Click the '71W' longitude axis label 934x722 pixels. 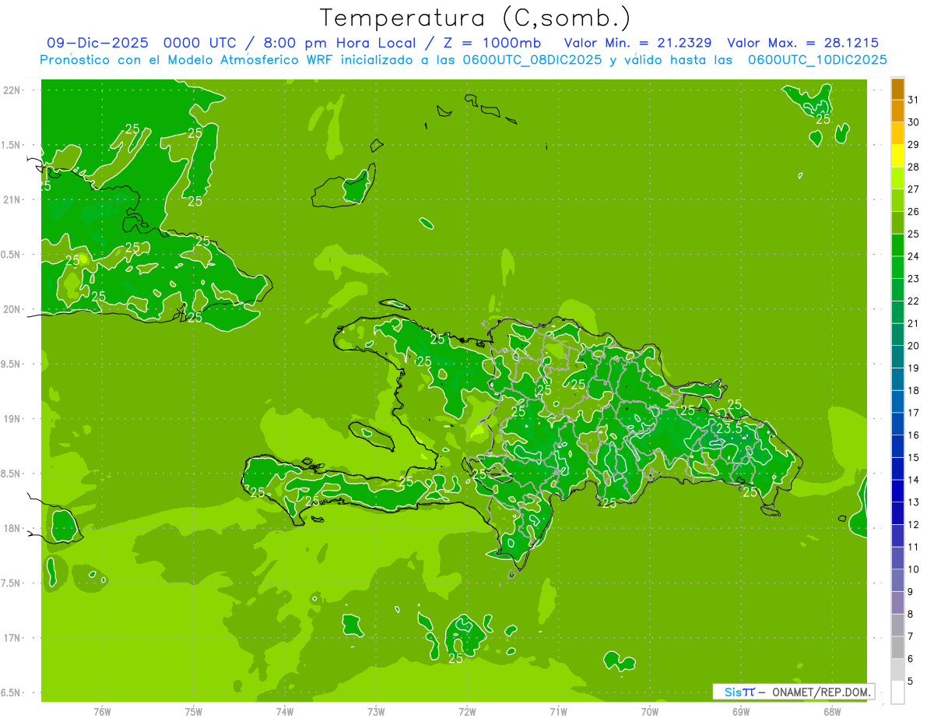coord(558,711)
